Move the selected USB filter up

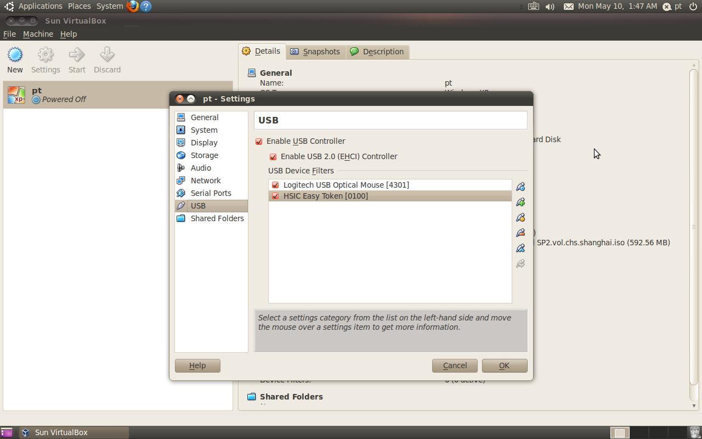[x=520, y=248]
